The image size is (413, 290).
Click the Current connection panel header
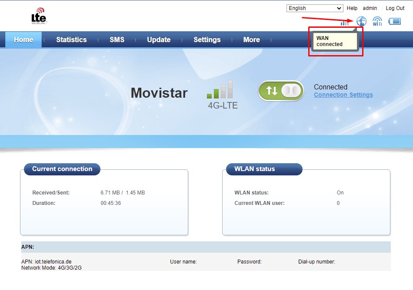[x=62, y=169]
